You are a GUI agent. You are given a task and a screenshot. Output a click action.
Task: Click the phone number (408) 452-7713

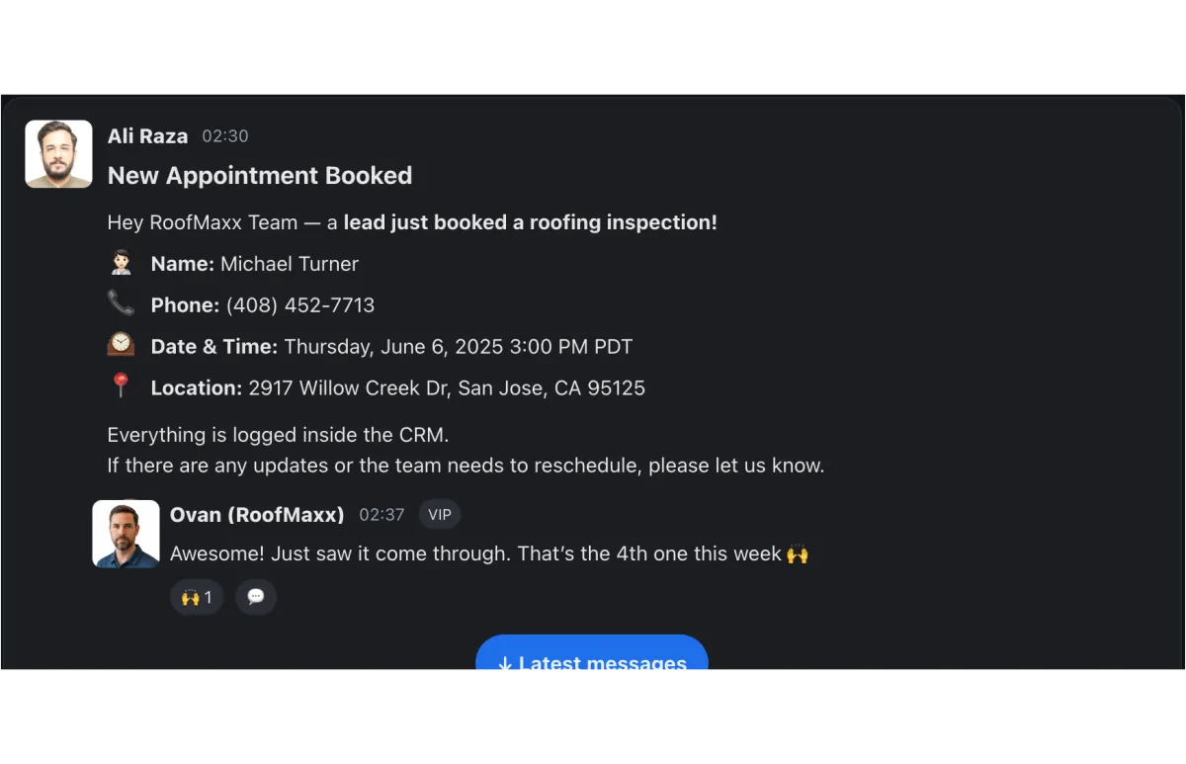tap(300, 305)
